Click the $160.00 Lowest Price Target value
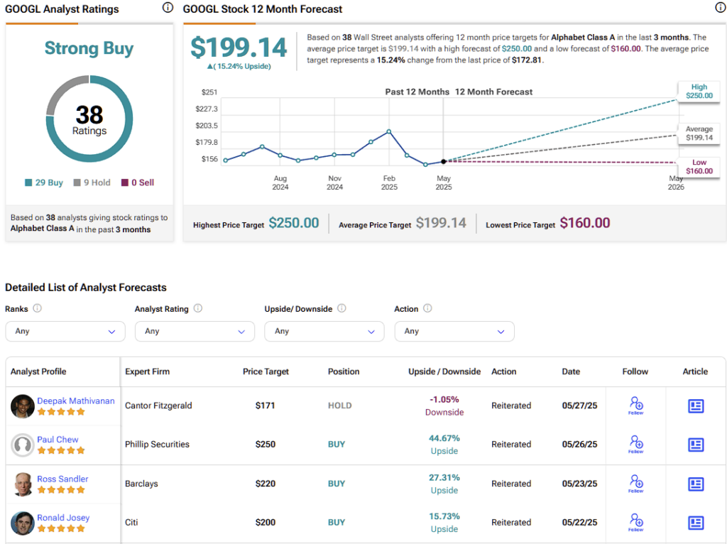The height and width of the screenshot is (544, 727). (x=585, y=223)
